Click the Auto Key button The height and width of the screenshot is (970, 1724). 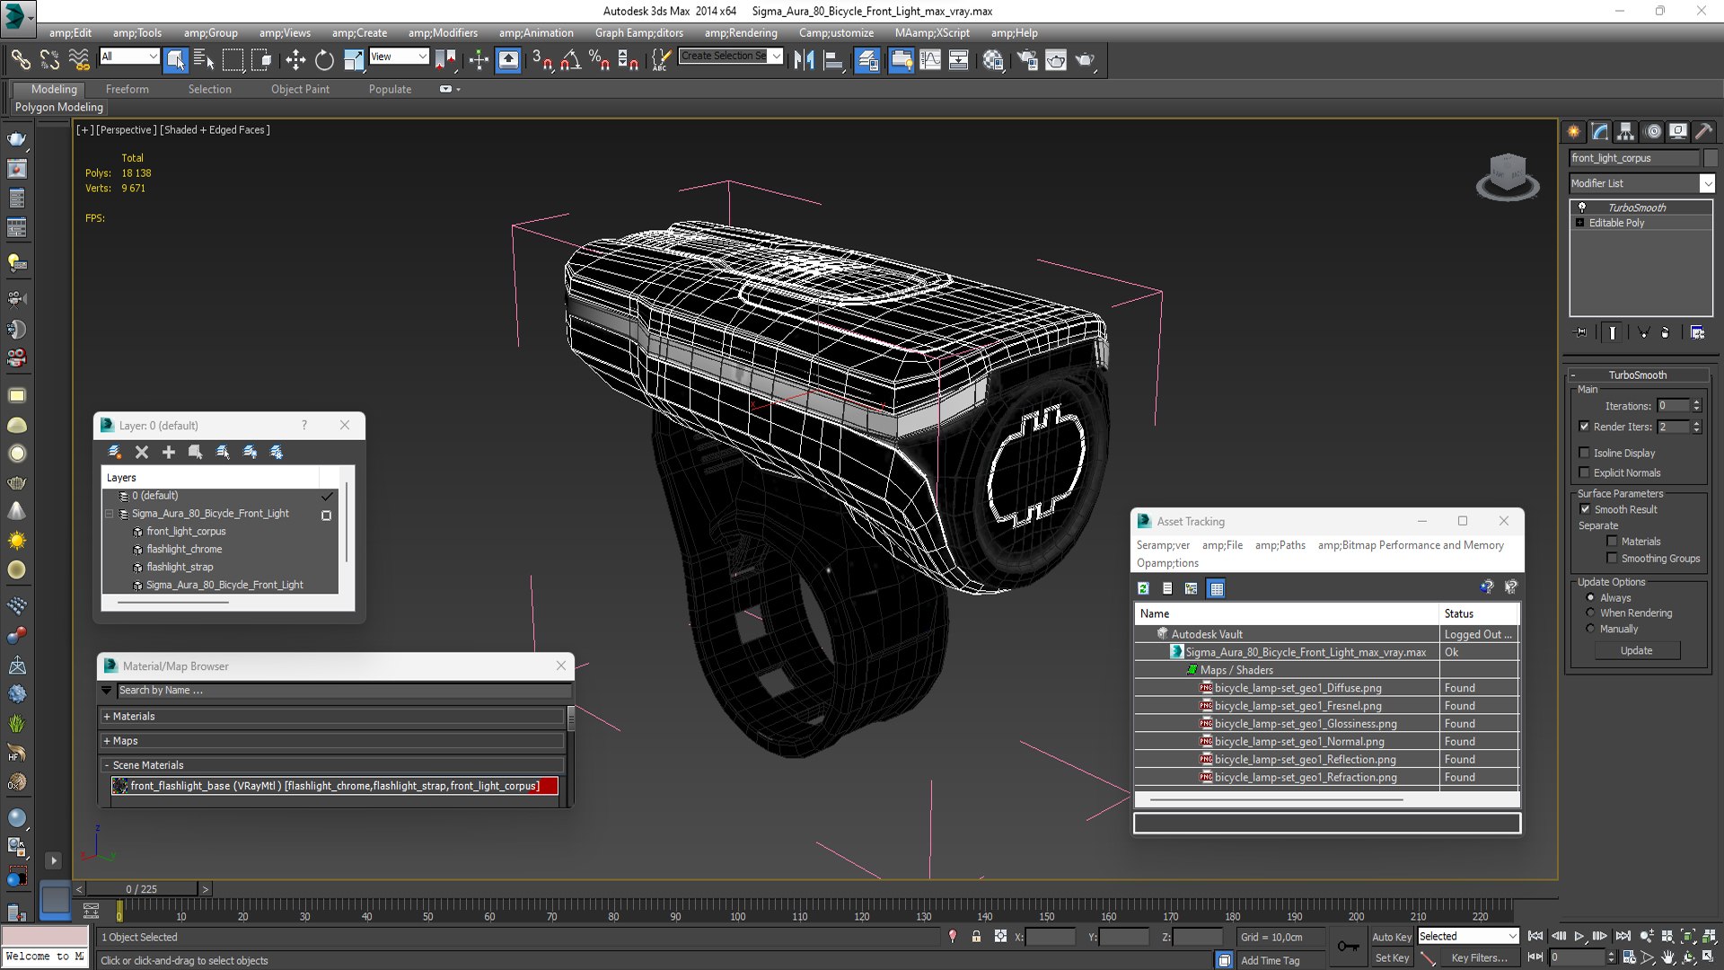click(1392, 937)
